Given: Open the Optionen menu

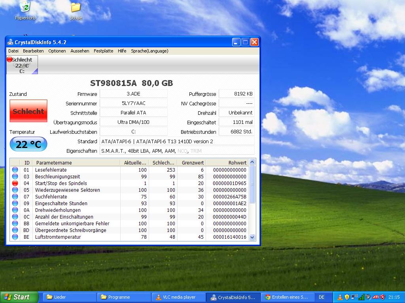Looking at the screenshot, I should [57, 51].
